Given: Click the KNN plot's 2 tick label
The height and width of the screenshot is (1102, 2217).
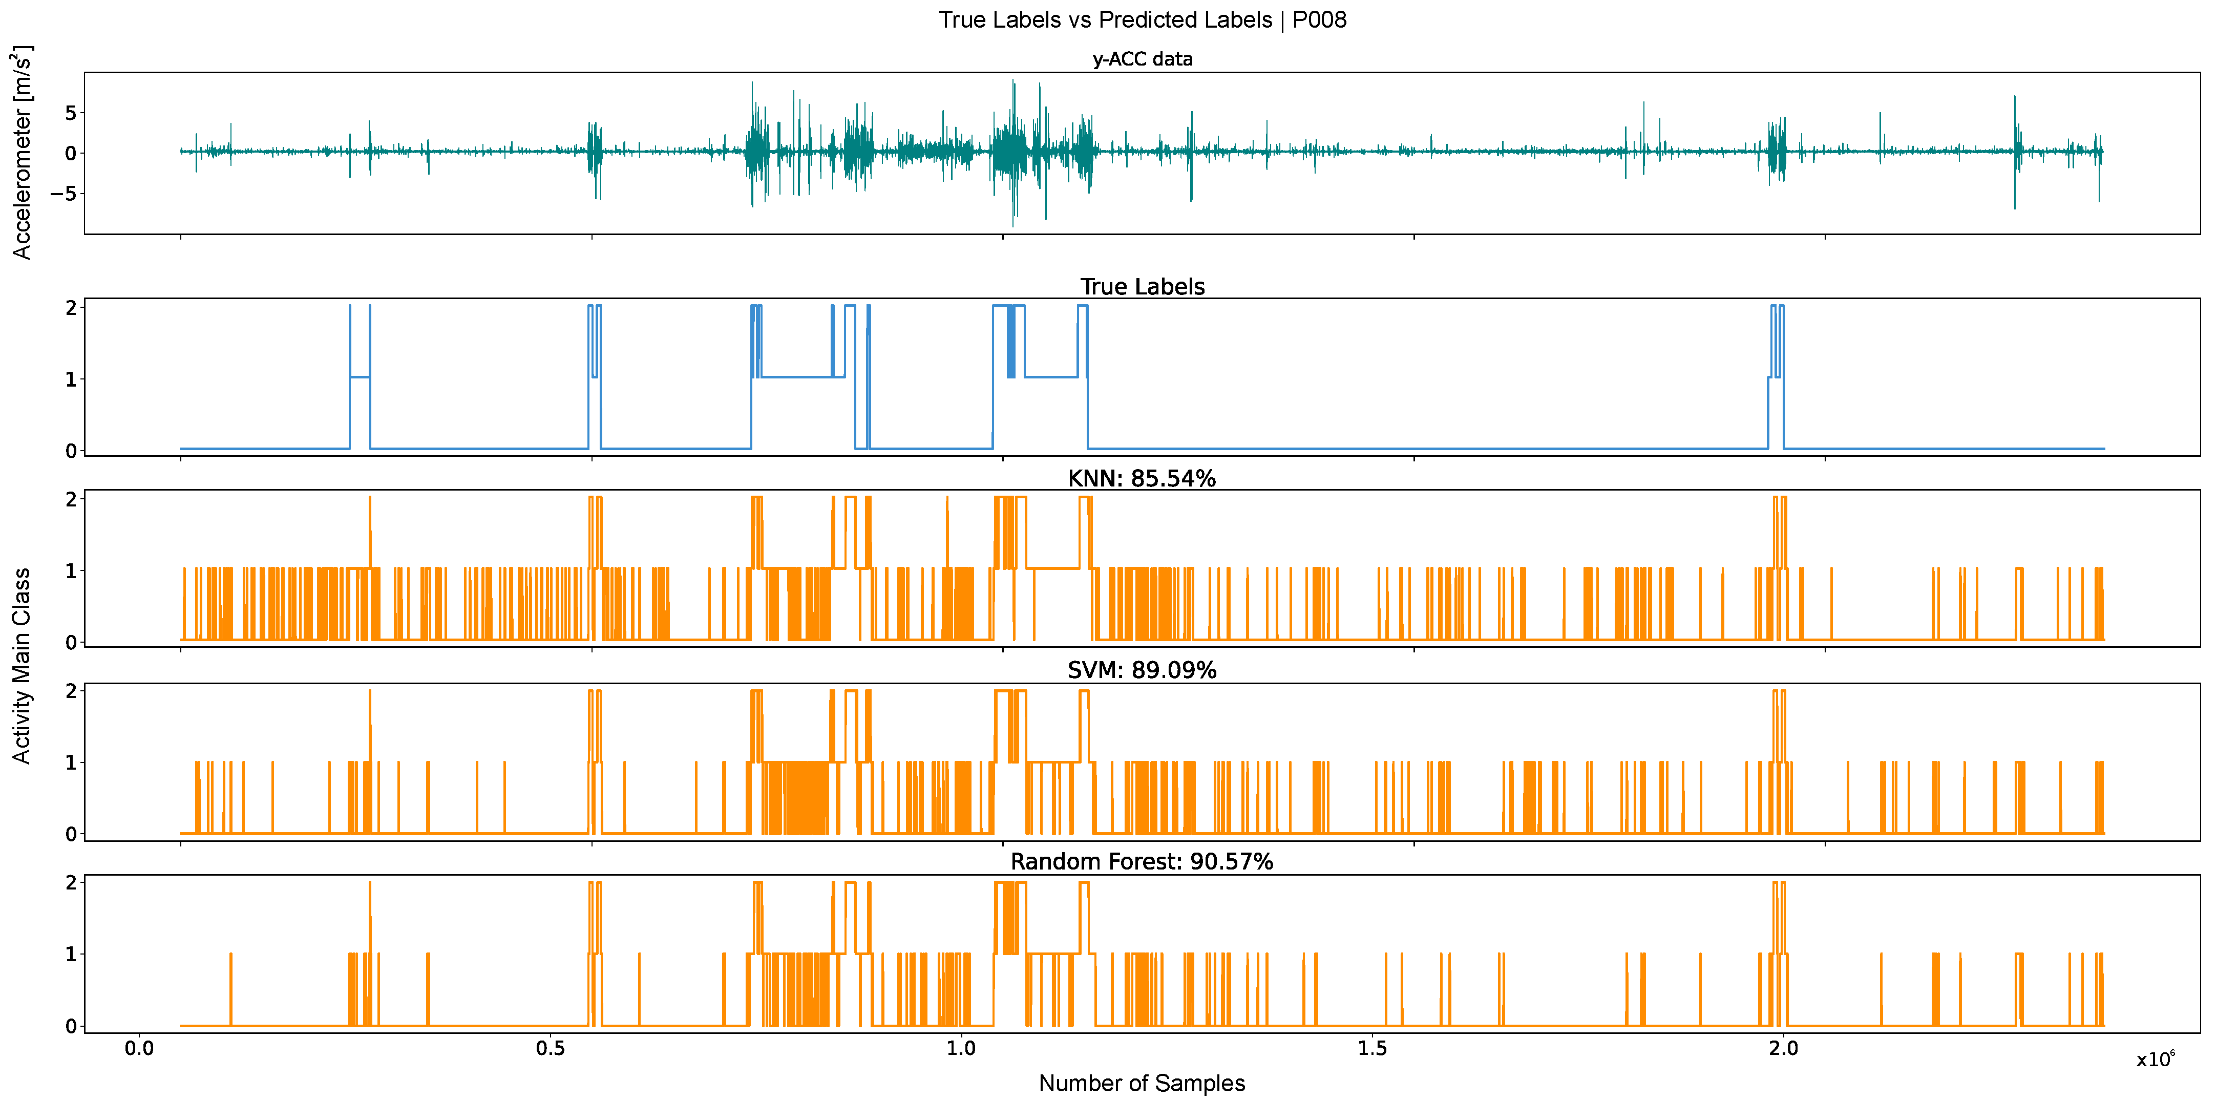Looking at the screenshot, I should (71, 500).
